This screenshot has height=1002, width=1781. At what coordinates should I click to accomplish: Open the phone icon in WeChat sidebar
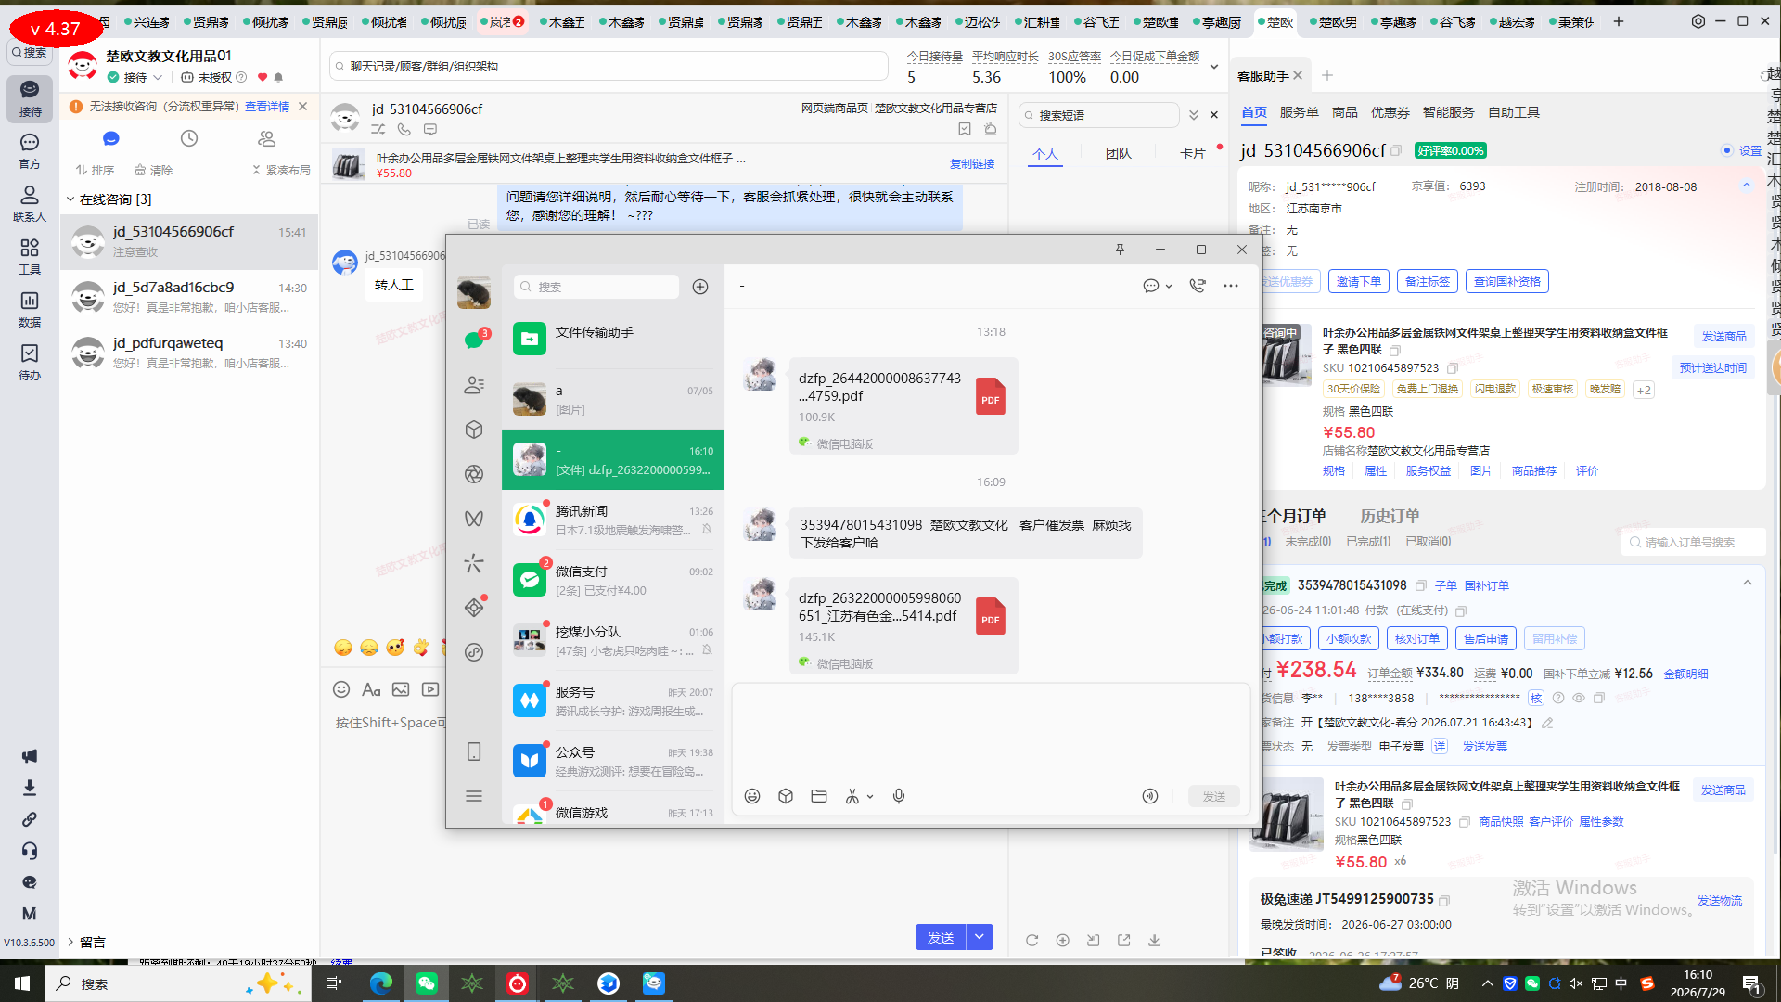474,751
